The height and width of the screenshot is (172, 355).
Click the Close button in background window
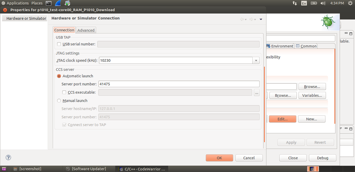click(293, 158)
